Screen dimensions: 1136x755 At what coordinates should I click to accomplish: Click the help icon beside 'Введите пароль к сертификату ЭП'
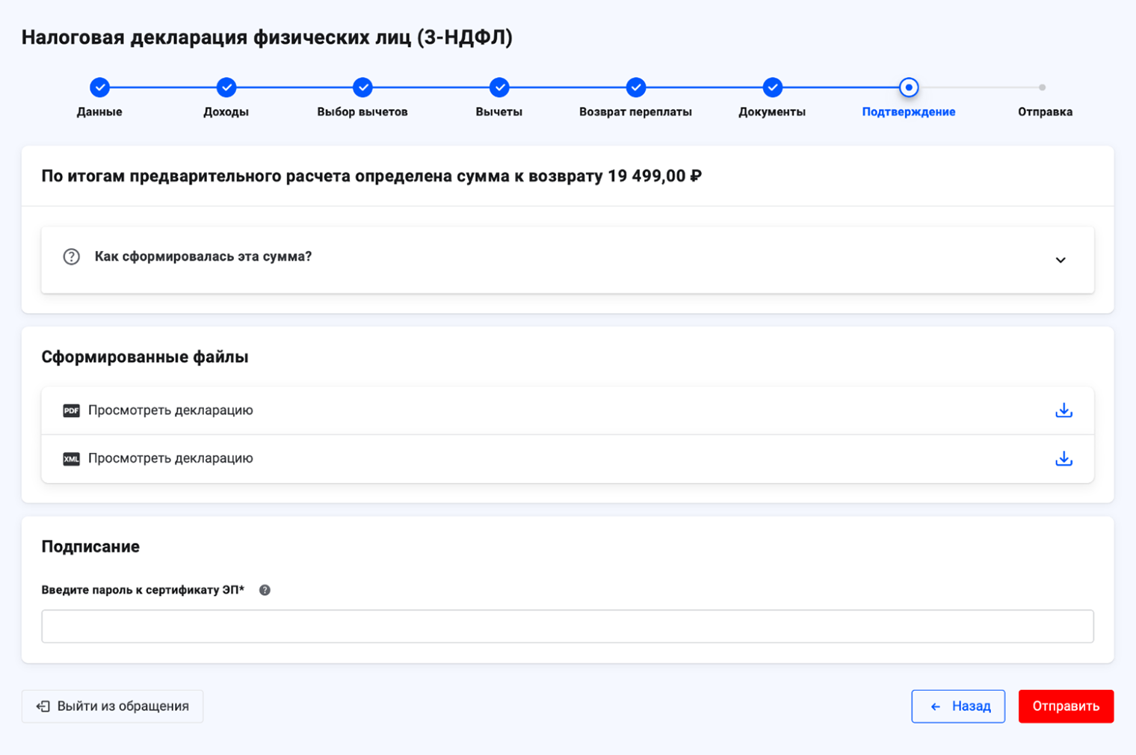[x=265, y=590]
